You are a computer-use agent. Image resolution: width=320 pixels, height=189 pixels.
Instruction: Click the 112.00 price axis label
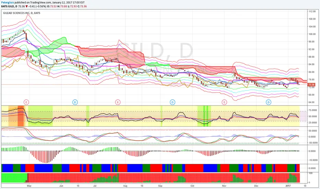[312, 11]
